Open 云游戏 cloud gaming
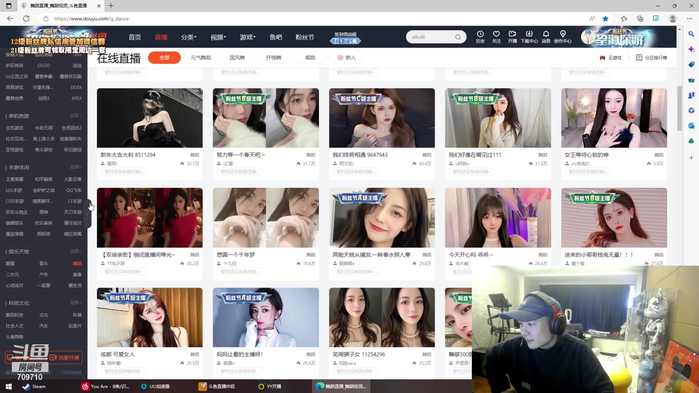Viewport: 699px width, 393px height. click(x=611, y=57)
